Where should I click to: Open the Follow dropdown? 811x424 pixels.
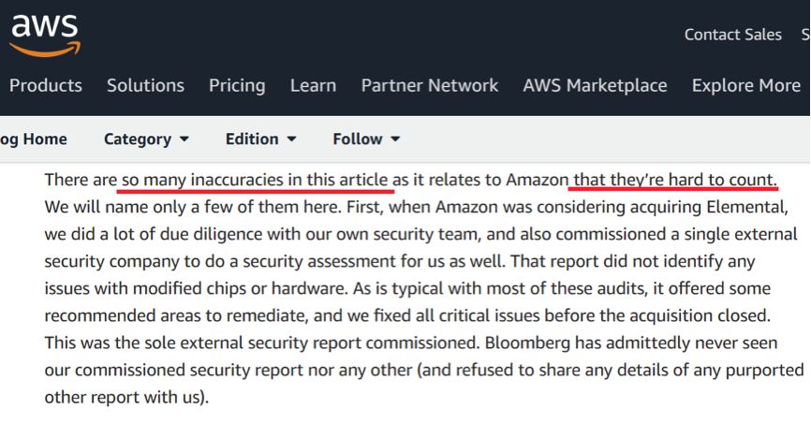[x=366, y=139]
